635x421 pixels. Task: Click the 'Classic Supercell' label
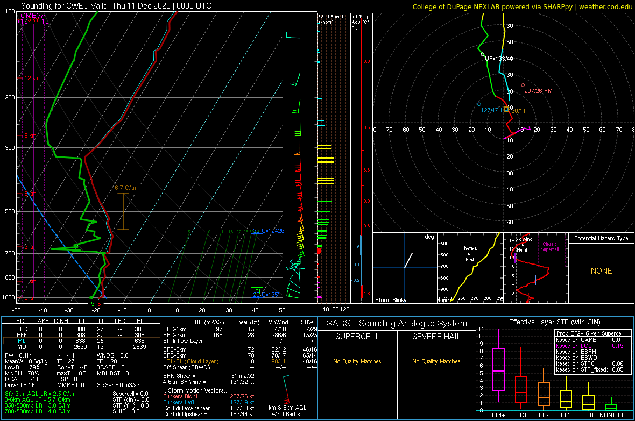coord(549,247)
